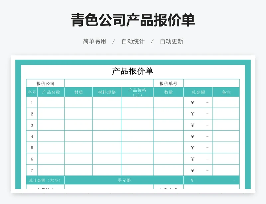Viewport: 266px width, 204px height.
Task: Click the 简单易用 subtitle text
Action: coord(94,41)
